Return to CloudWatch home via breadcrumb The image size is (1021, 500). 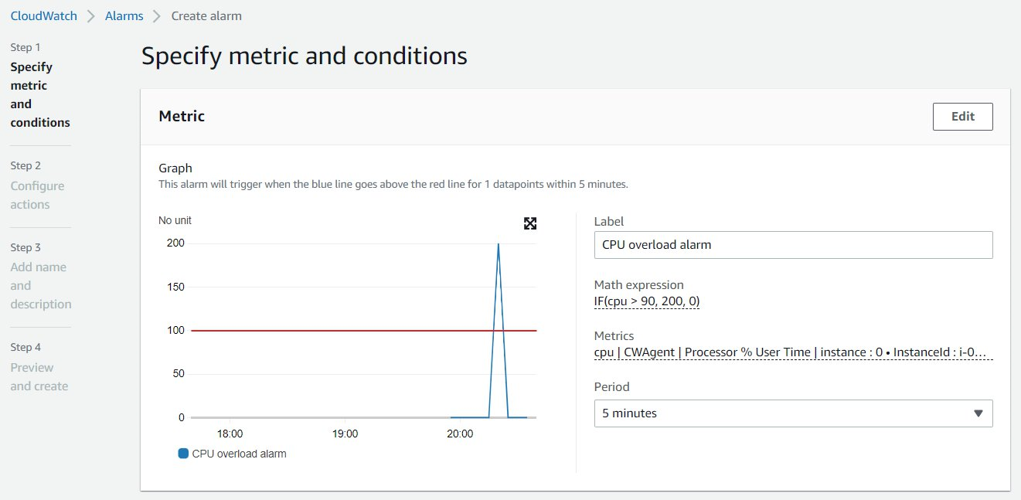(x=43, y=15)
